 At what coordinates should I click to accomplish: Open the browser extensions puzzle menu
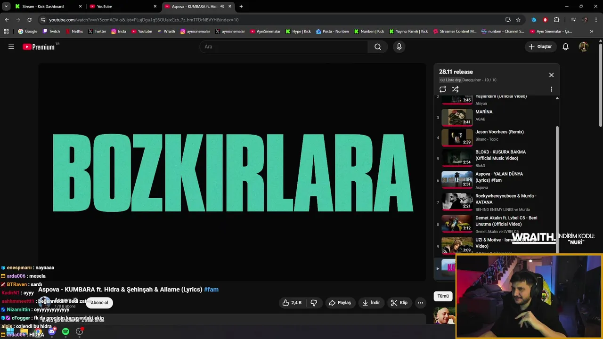pyautogui.click(x=557, y=20)
